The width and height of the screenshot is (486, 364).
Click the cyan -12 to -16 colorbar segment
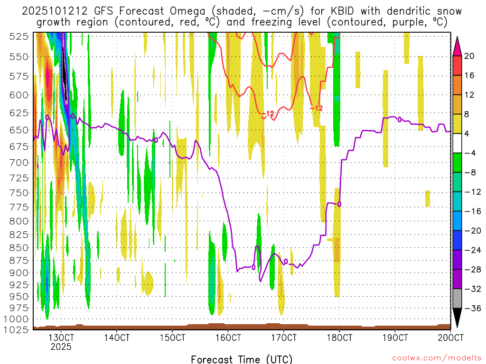click(x=457, y=201)
